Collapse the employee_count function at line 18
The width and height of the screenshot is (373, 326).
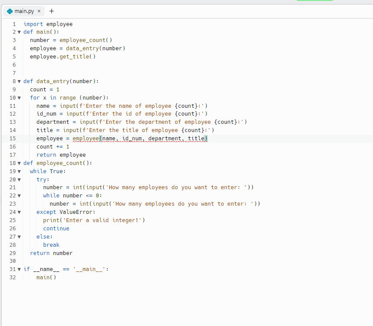click(19, 163)
